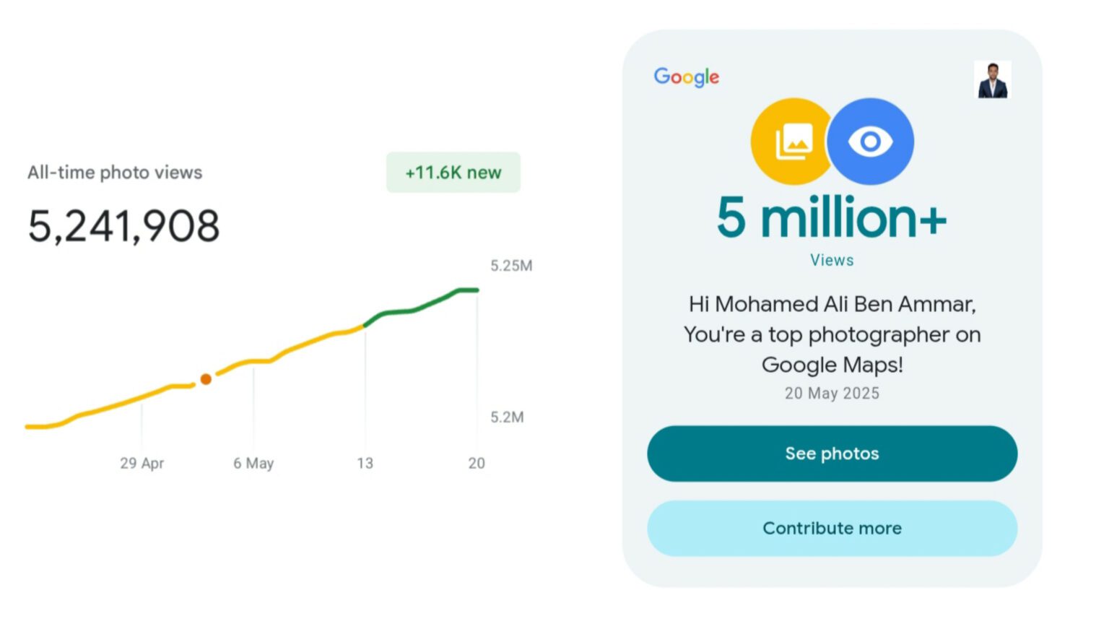The height and width of the screenshot is (624, 1109).
Task: Select the 13 date label on axis
Action: (365, 463)
